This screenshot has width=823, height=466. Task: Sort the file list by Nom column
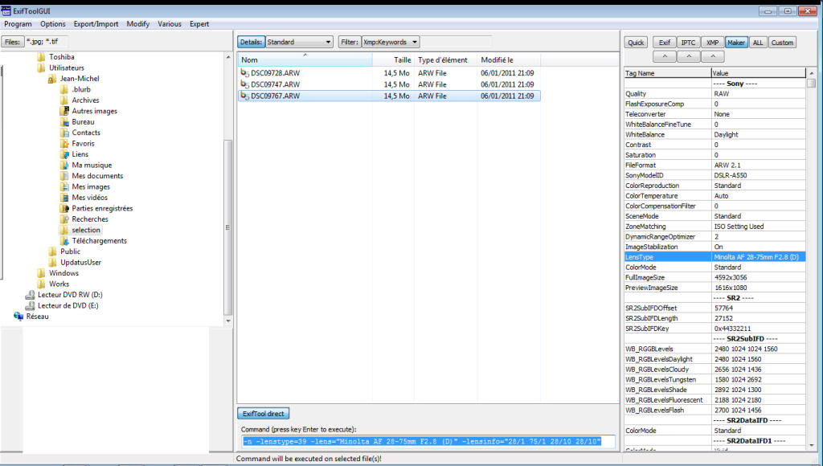[x=305, y=59]
